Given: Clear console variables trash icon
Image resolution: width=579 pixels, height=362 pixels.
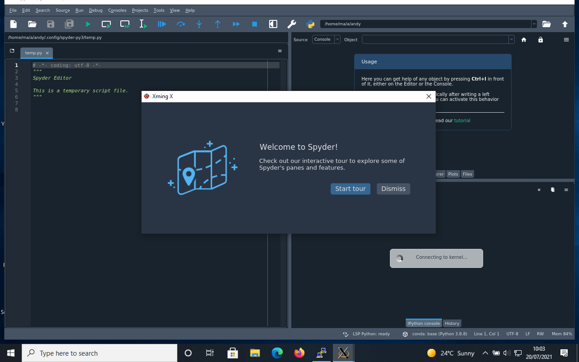Looking at the screenshot, I should [x=553, y=190].
